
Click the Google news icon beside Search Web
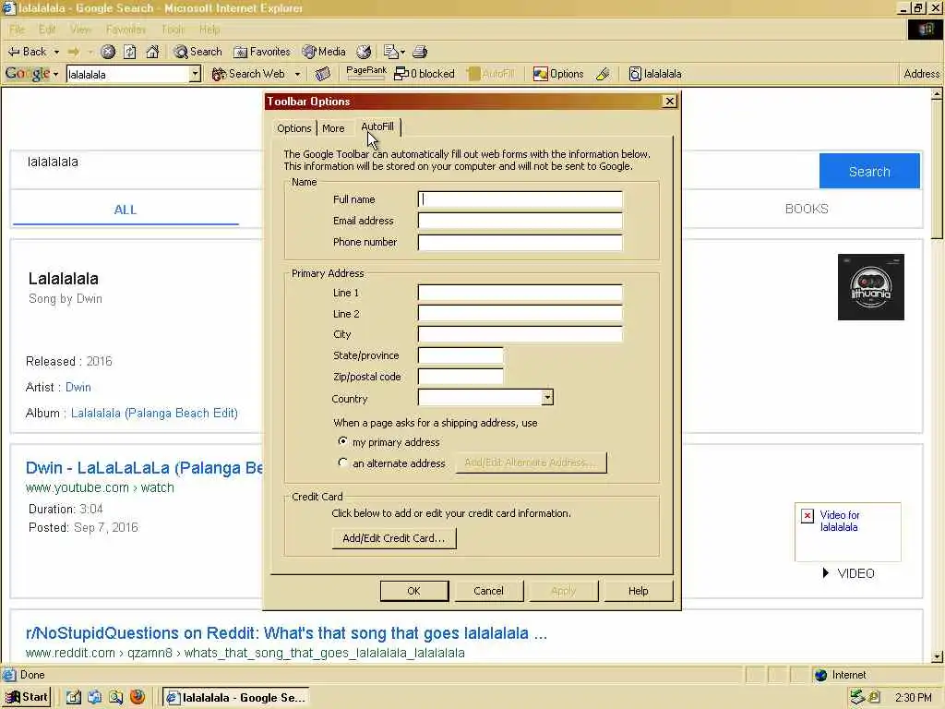coord(323,74)
